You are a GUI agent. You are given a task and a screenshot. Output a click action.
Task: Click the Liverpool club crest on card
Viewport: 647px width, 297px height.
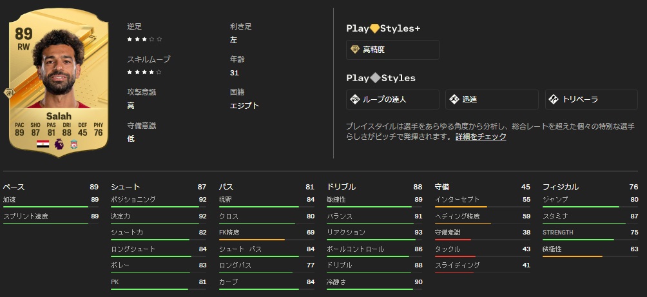[x=75, y=144]
